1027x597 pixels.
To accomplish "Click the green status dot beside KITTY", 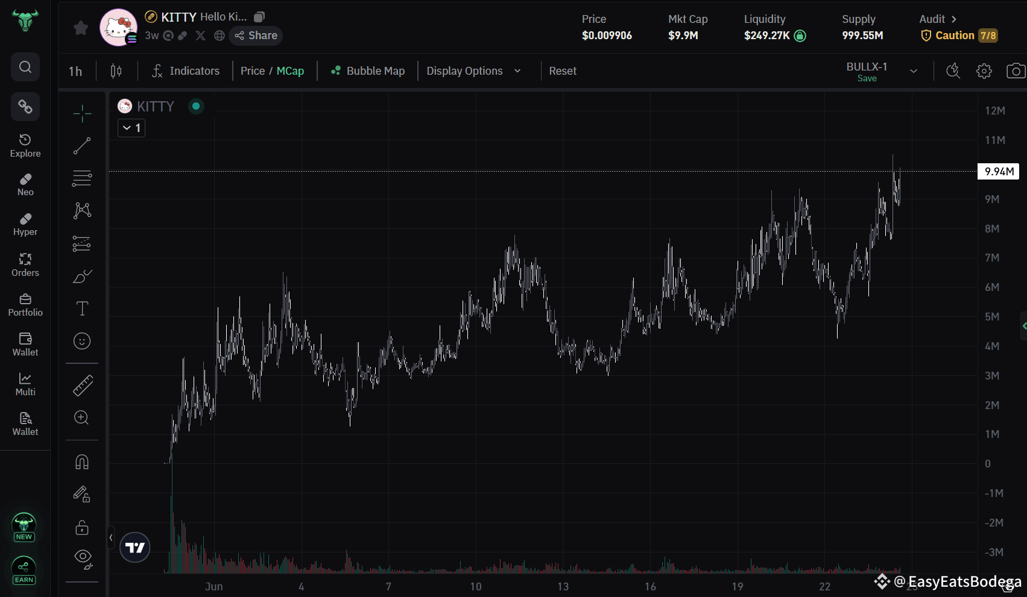I will click(x=196, y=106).
